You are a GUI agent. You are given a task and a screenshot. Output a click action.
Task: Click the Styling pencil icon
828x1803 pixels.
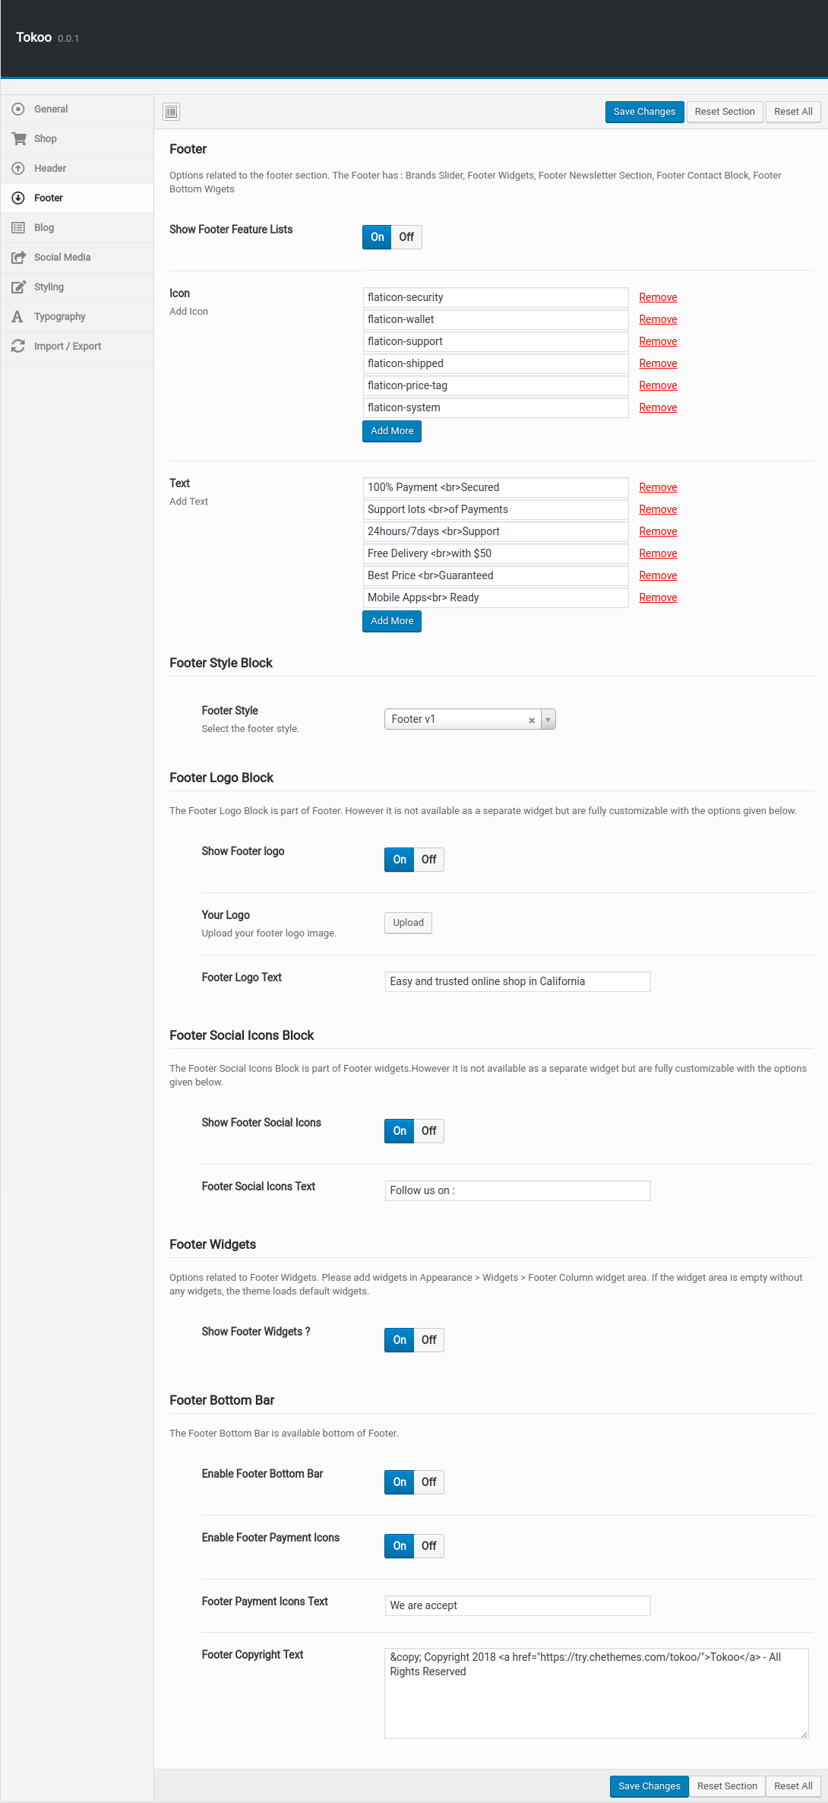click(x=18, y=287)
